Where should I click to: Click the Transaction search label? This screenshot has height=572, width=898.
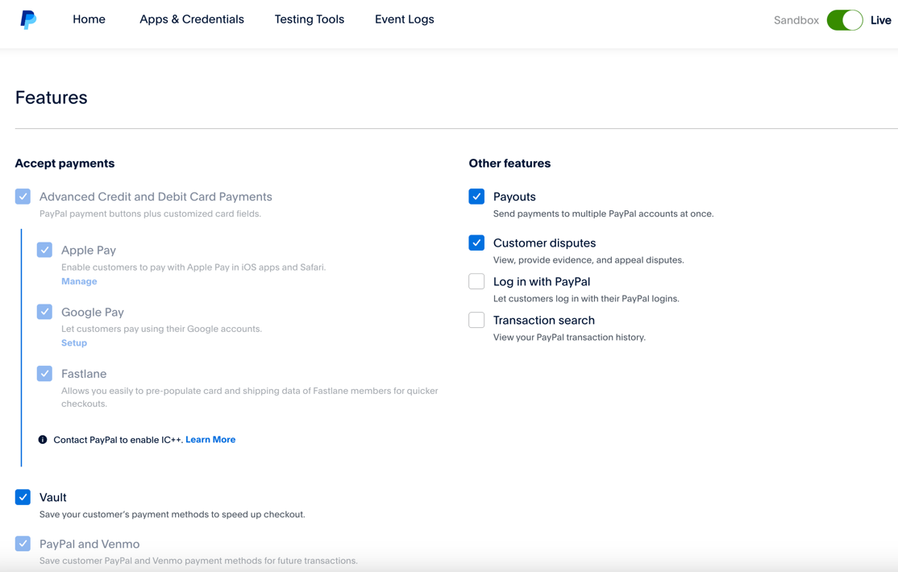(543, 320)
